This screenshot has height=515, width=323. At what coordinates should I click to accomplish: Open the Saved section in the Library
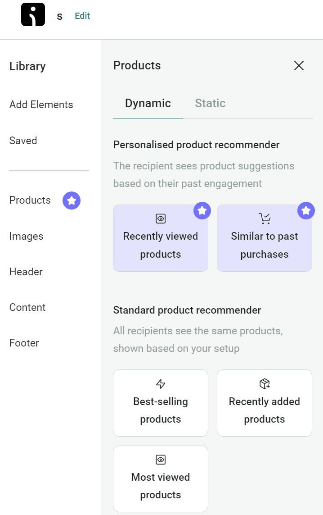click(23, 140)
